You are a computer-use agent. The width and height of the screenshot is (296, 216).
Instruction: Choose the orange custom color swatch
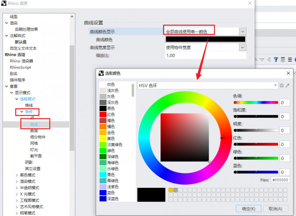[x=171, y=190]
